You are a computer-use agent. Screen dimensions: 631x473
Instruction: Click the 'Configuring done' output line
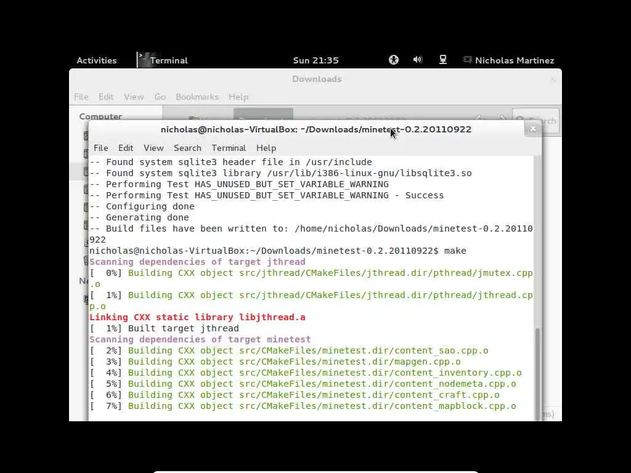coord(142,206)
